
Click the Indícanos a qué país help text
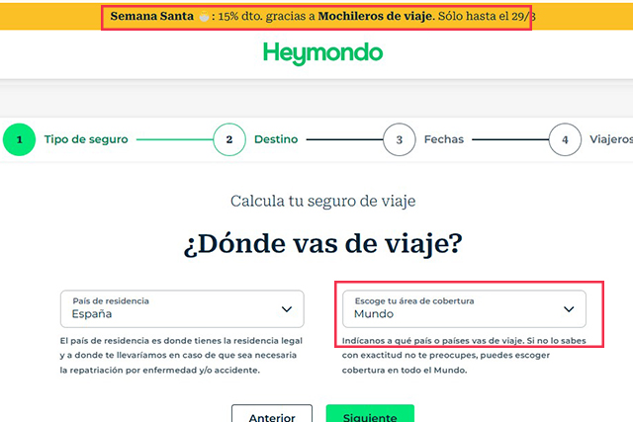[x=464, y=356]
